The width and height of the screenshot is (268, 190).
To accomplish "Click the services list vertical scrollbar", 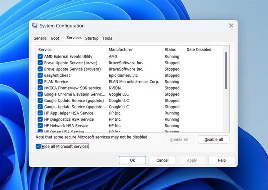I will point(226,70).
